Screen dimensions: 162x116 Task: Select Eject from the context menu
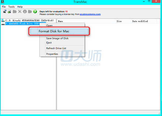(49, 43)
